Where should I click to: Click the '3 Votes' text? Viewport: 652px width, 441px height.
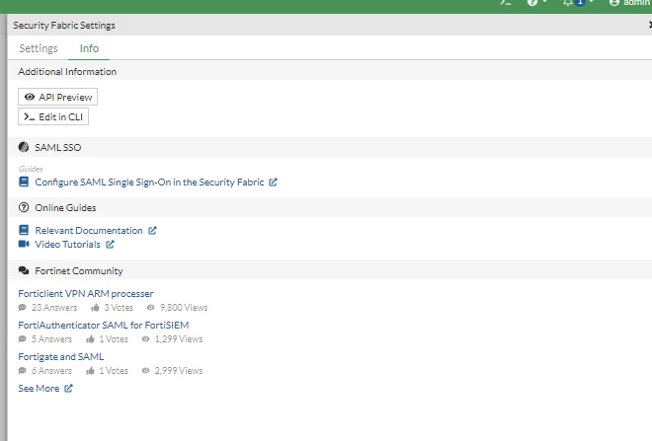(119, 308)
